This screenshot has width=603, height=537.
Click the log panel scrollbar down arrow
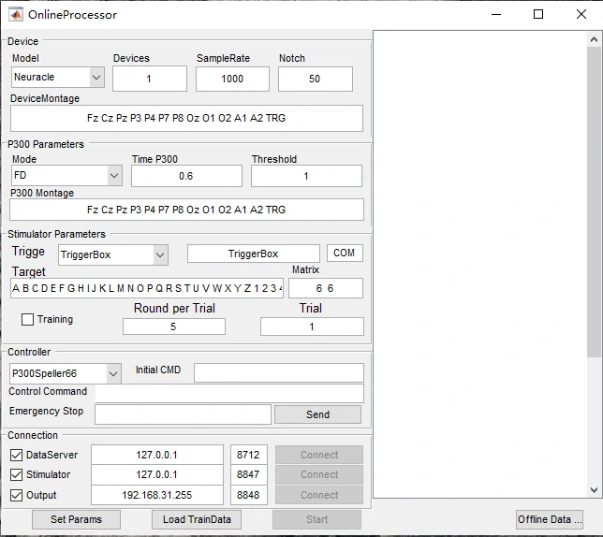[x=595, y=489]
